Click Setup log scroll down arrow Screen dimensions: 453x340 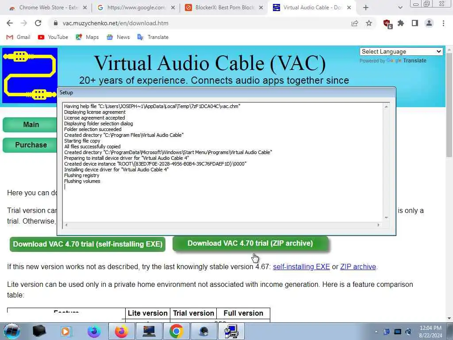pyautogui.click(x=386, y=218)
